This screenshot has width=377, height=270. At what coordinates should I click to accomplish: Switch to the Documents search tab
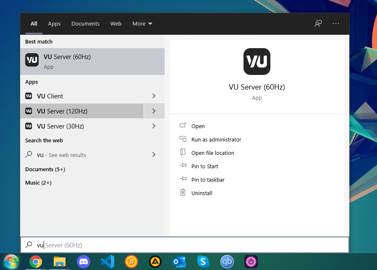[x=85, y=23]
